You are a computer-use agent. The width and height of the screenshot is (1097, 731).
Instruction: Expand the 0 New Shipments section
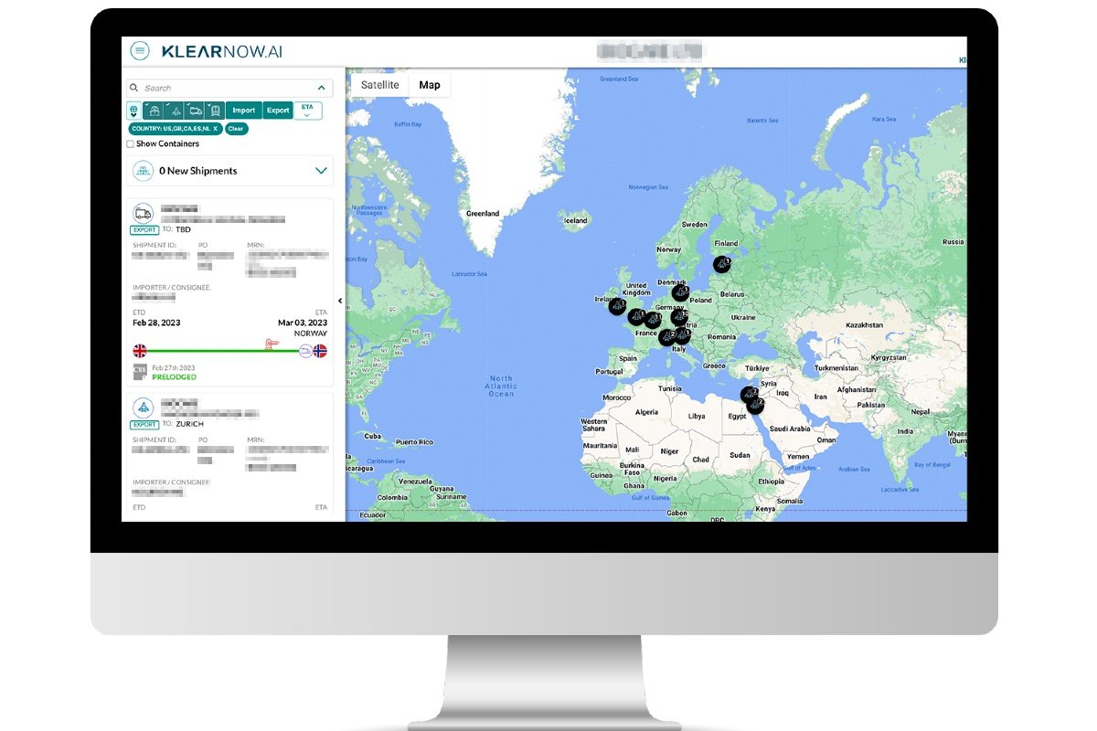tap(321, 171)
